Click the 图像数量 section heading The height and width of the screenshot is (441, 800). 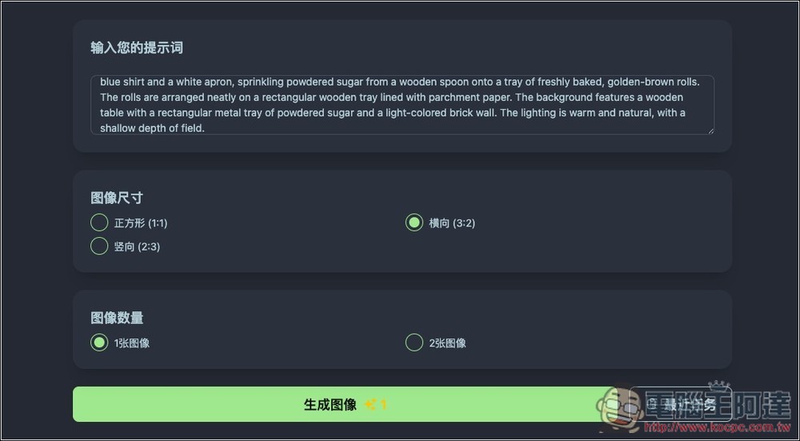117,318
